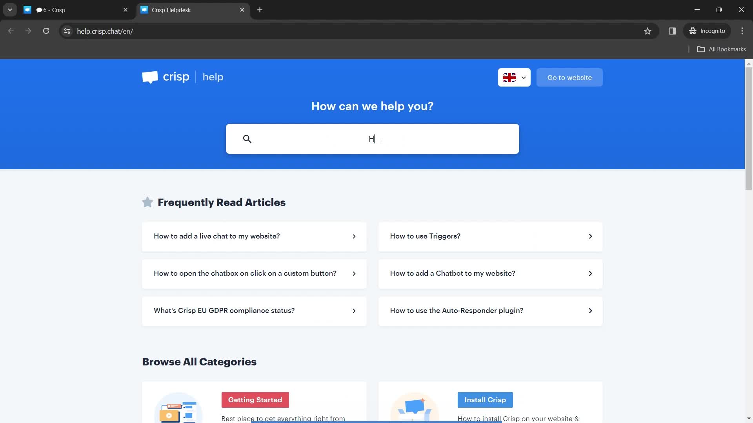Image resolution: width=753 pixels, height=423 pixels.
Task: Open the UK flag language selector
Action: tap(514, 78)
